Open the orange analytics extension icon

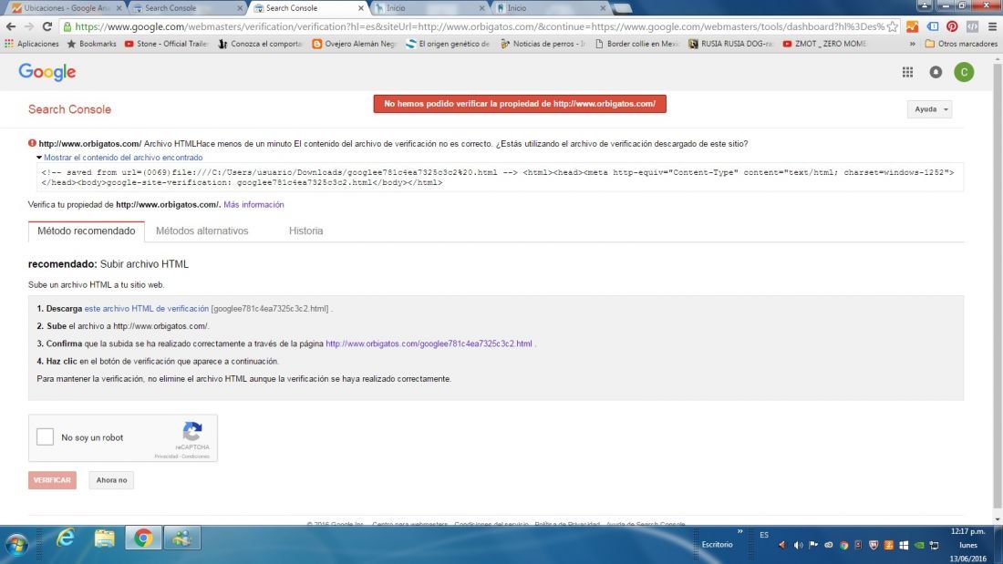pos(912,26)
